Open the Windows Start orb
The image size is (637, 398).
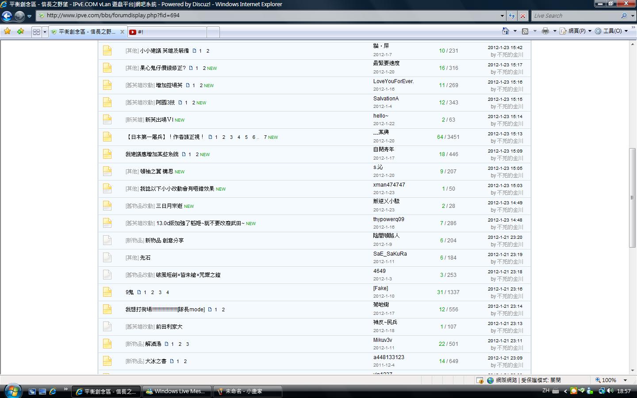pyautogui.click(x=12, y=390)
